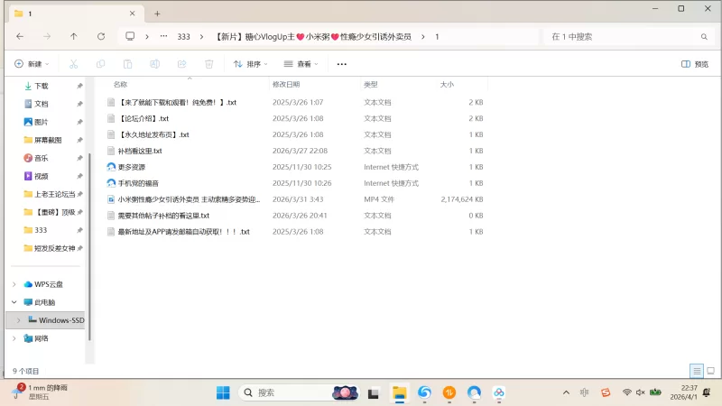The image size is (722, 406).
Task: Click the 新建 new button
Action: 31,64
